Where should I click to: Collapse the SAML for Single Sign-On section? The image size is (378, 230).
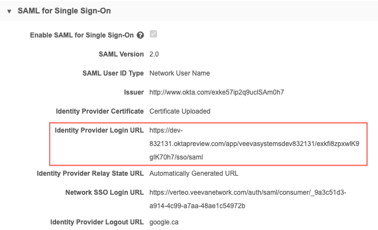(10, 11)
